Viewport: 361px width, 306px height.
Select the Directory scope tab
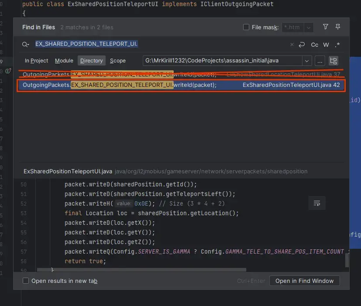tap(91, 61)
